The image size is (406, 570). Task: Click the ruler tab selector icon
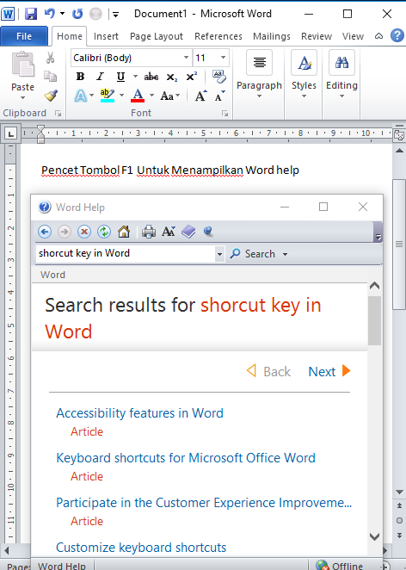coord(11,134)
